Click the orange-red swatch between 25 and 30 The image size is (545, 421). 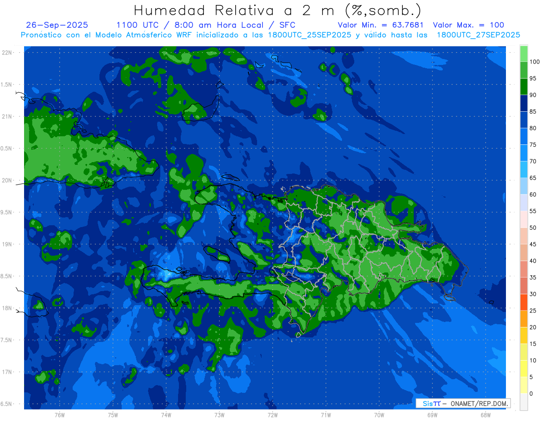coord(524,302)
